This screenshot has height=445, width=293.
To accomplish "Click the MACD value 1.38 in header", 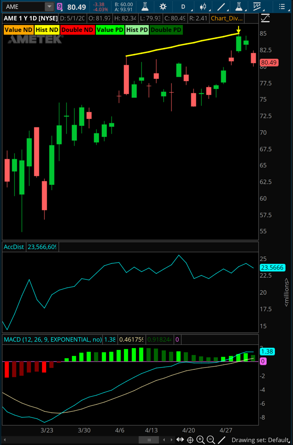I will 110,339.
